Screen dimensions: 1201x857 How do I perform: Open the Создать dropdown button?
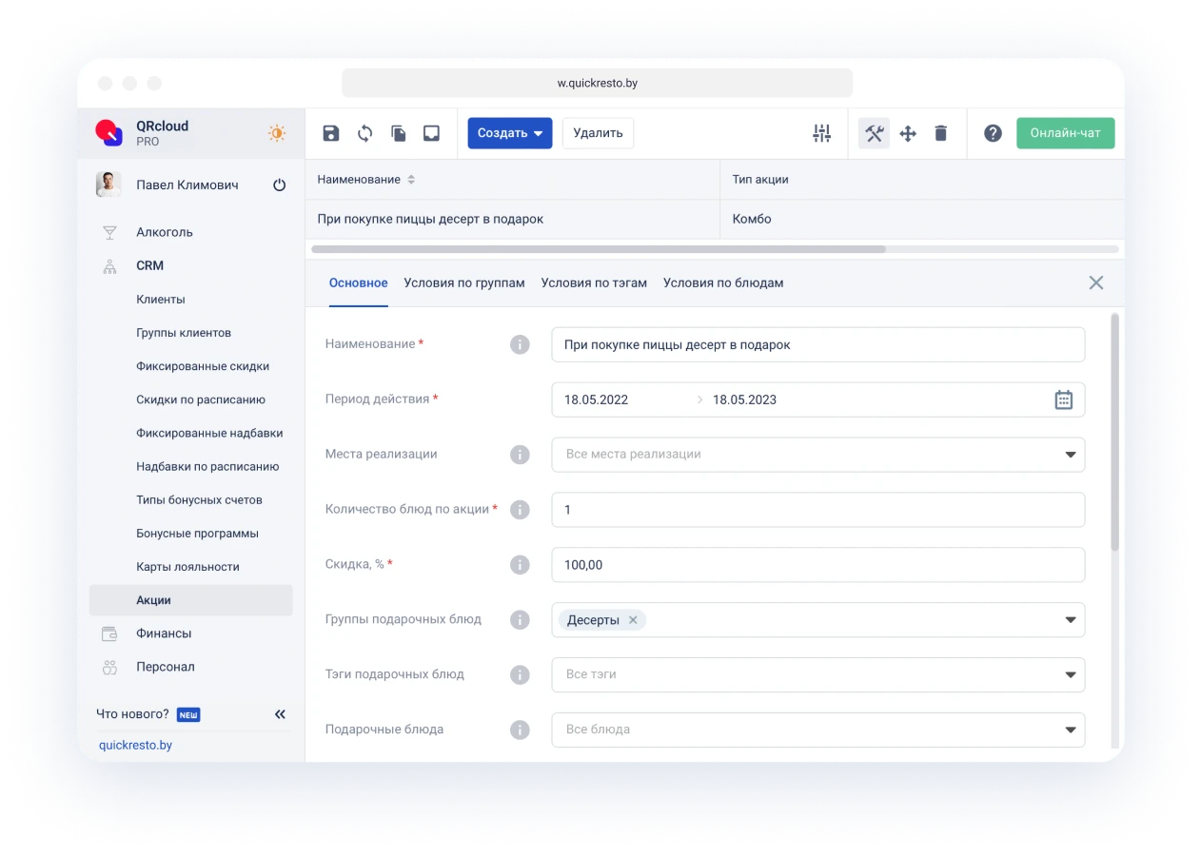[x=510, y=133]
